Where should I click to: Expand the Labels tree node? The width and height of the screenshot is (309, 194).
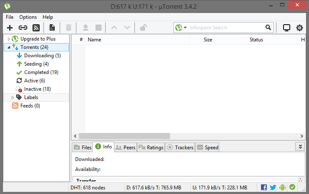pos(13,97)
